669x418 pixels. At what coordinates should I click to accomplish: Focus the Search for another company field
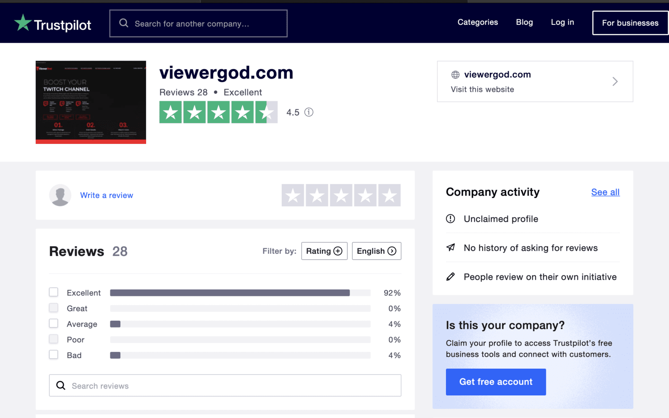tap(198, 24)
